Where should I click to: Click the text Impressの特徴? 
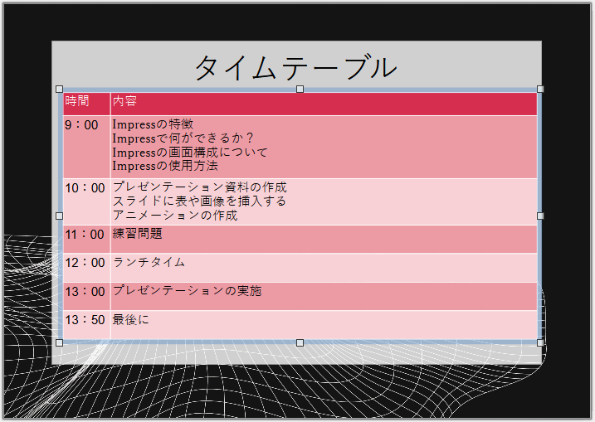153,124
